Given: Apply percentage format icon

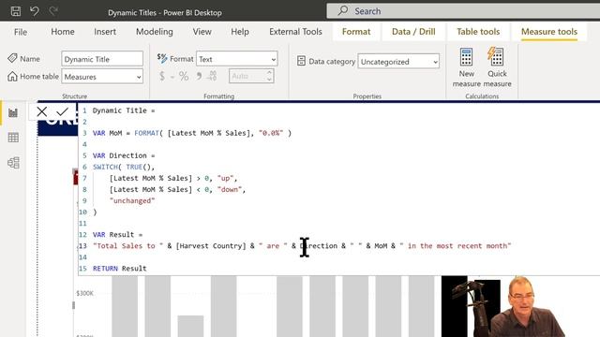Looking at the screenshot, I should click(184, 76).
